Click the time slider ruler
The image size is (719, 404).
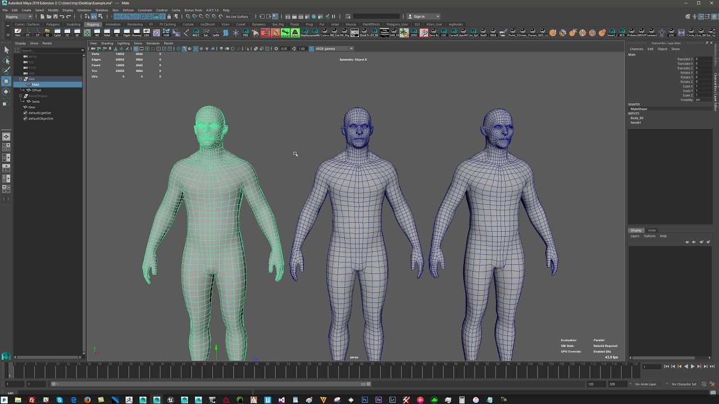(323, 369)
